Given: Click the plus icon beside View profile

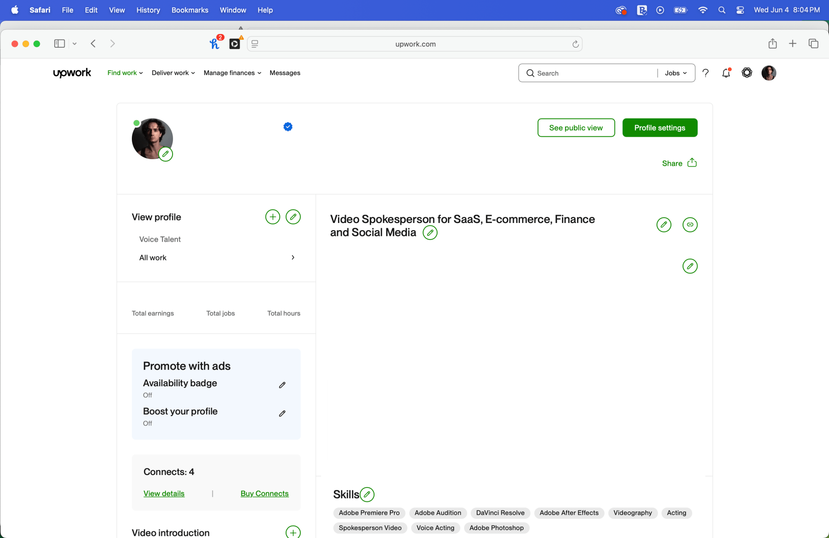Looking at the screenshot, I should coord(272,217).
